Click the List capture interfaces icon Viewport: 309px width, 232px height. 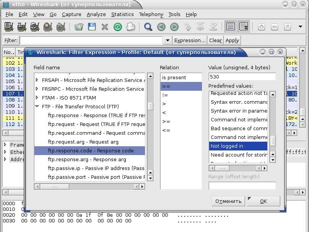8,27
